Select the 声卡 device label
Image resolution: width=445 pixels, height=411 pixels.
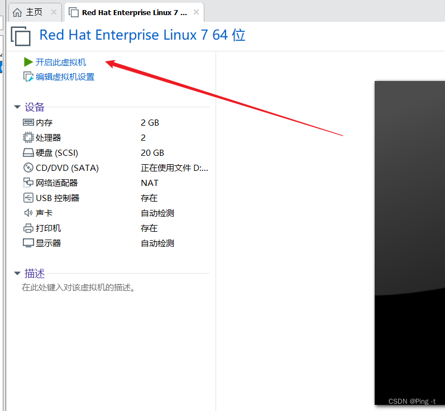click(x=44, y=213)
